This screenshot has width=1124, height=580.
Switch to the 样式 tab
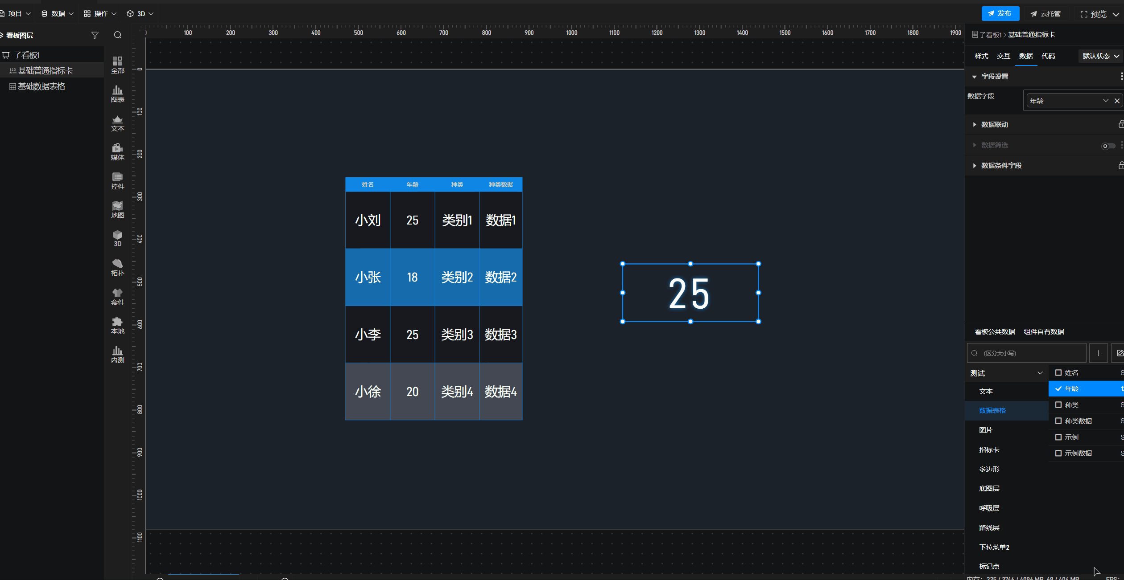pos(981,56)
